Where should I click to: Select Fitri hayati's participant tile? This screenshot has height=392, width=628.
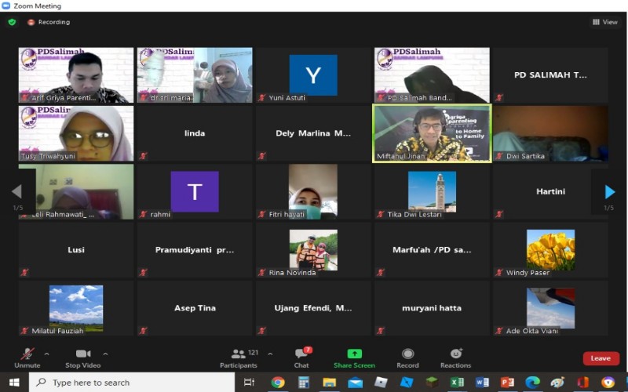pos(313,191)
